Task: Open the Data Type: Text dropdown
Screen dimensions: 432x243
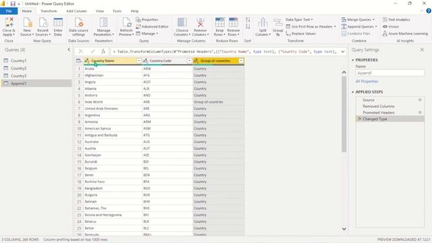Action: [x=299, y=20]
